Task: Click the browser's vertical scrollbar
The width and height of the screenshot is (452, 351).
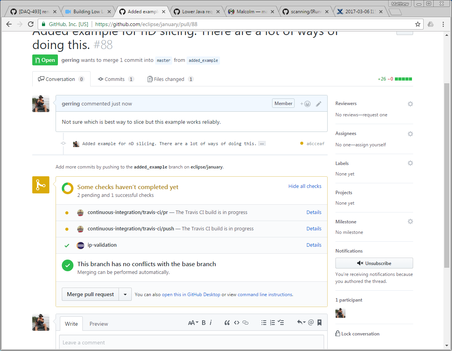Action: click(447, 175)
